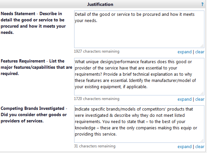
Task: Expand the Features Requirement text box
Action: (184, 99)
